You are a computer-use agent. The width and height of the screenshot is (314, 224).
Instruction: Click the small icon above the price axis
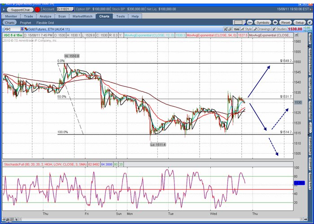click(x=297, y=35)
